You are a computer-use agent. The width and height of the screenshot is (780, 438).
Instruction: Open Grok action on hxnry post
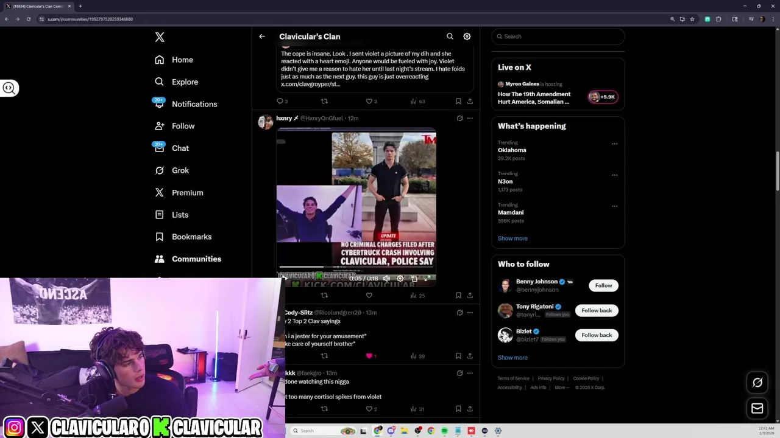click(x=459, y=118)
